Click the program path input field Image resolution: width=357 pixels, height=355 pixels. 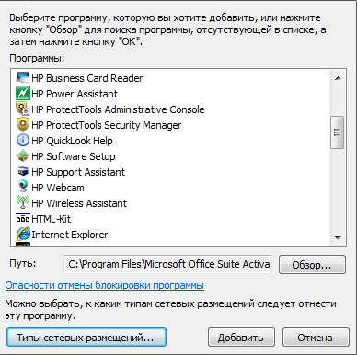[x=168, y=264]
